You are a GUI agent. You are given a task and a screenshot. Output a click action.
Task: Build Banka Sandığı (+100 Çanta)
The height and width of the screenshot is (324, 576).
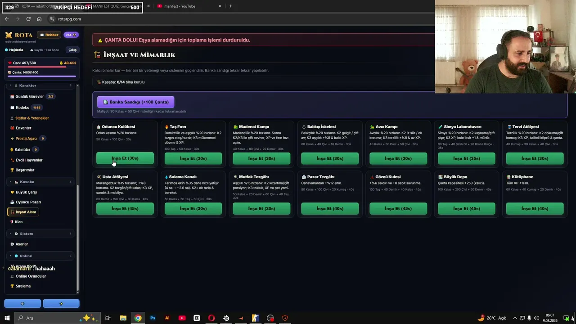(135, 102)
